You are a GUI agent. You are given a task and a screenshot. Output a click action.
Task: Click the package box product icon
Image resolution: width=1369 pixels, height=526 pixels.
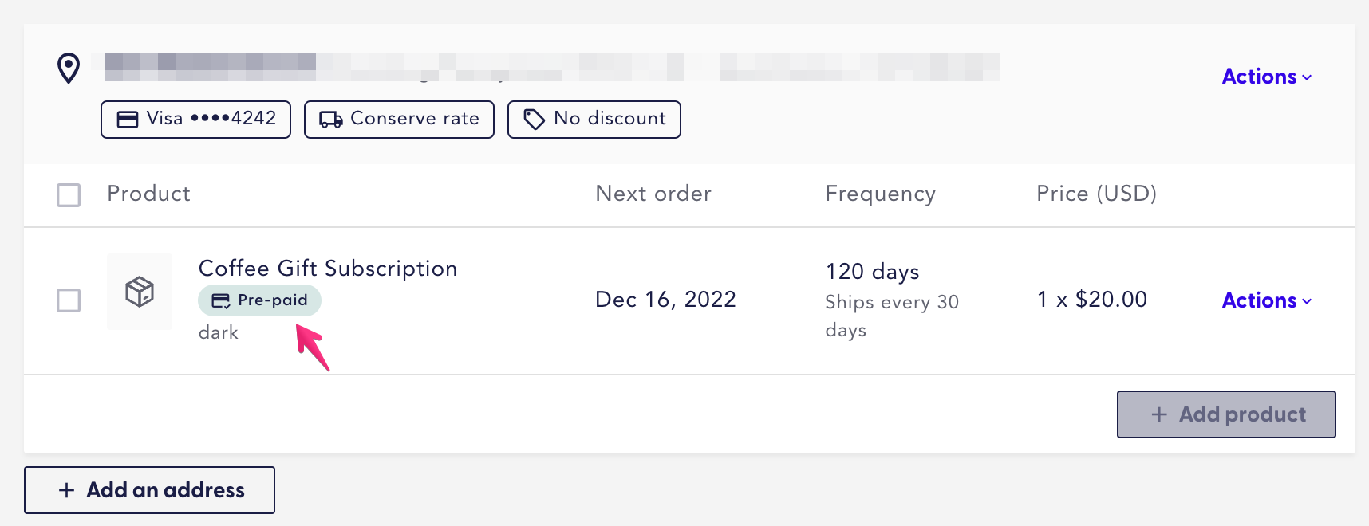140,292
